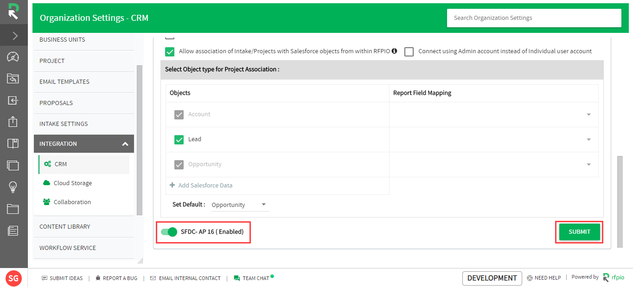Click the lightbulb icon in sidebar
Image resolution: width=633 pixels, height=287 pixels.
click(x=13, y=187)
